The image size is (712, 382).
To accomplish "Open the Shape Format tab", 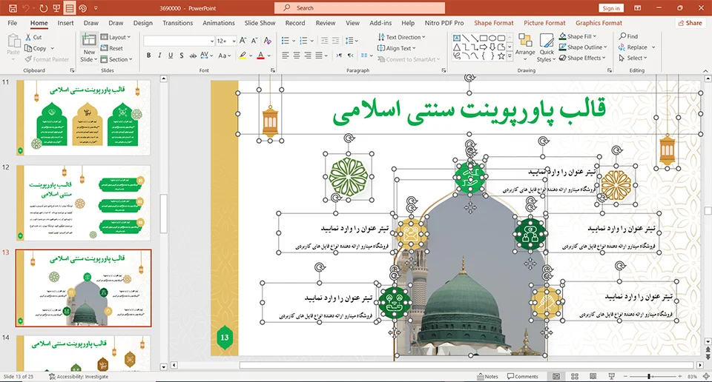I will pos(494,23).
